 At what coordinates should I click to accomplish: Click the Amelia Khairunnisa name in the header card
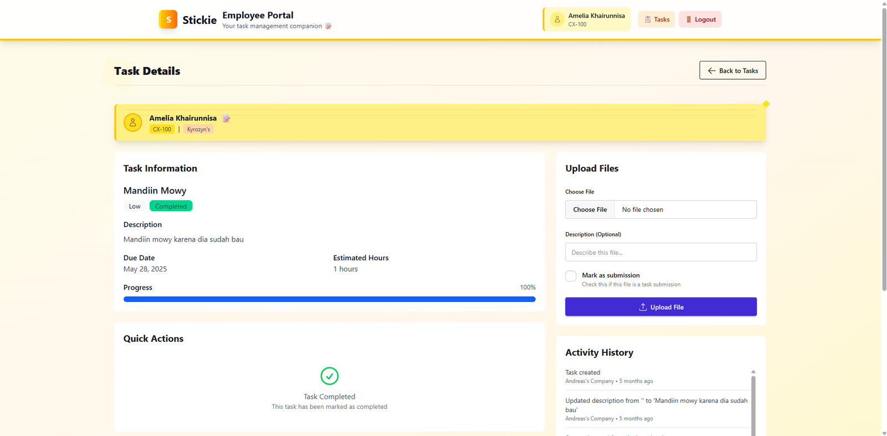[x=597, y=16]
